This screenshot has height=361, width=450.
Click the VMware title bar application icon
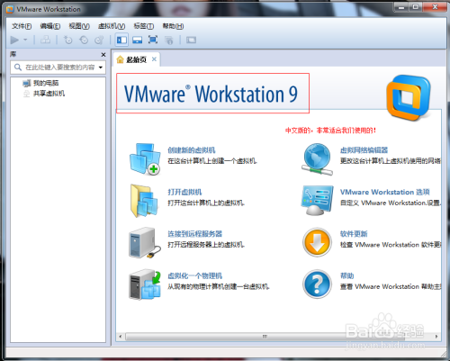point(10,9)
